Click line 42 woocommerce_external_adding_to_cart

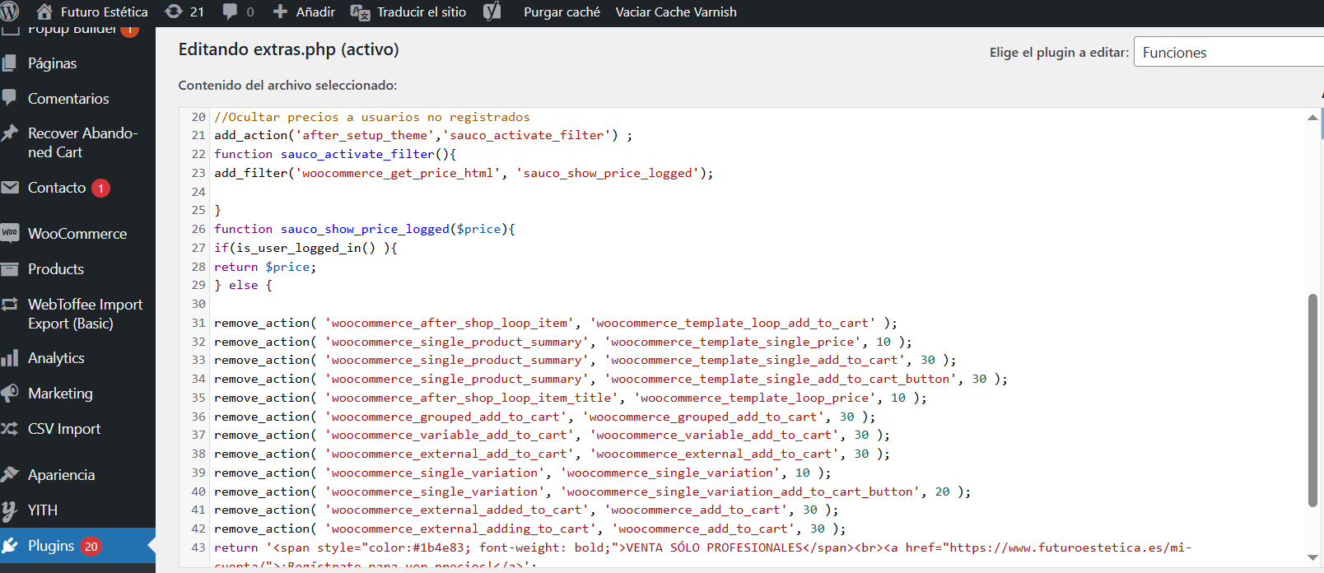pos(529,529)
